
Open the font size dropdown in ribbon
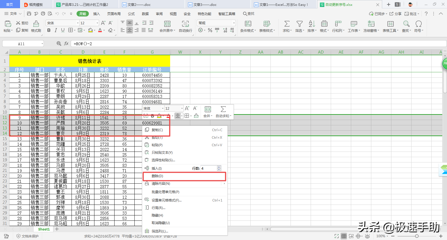tap(97, 23)
